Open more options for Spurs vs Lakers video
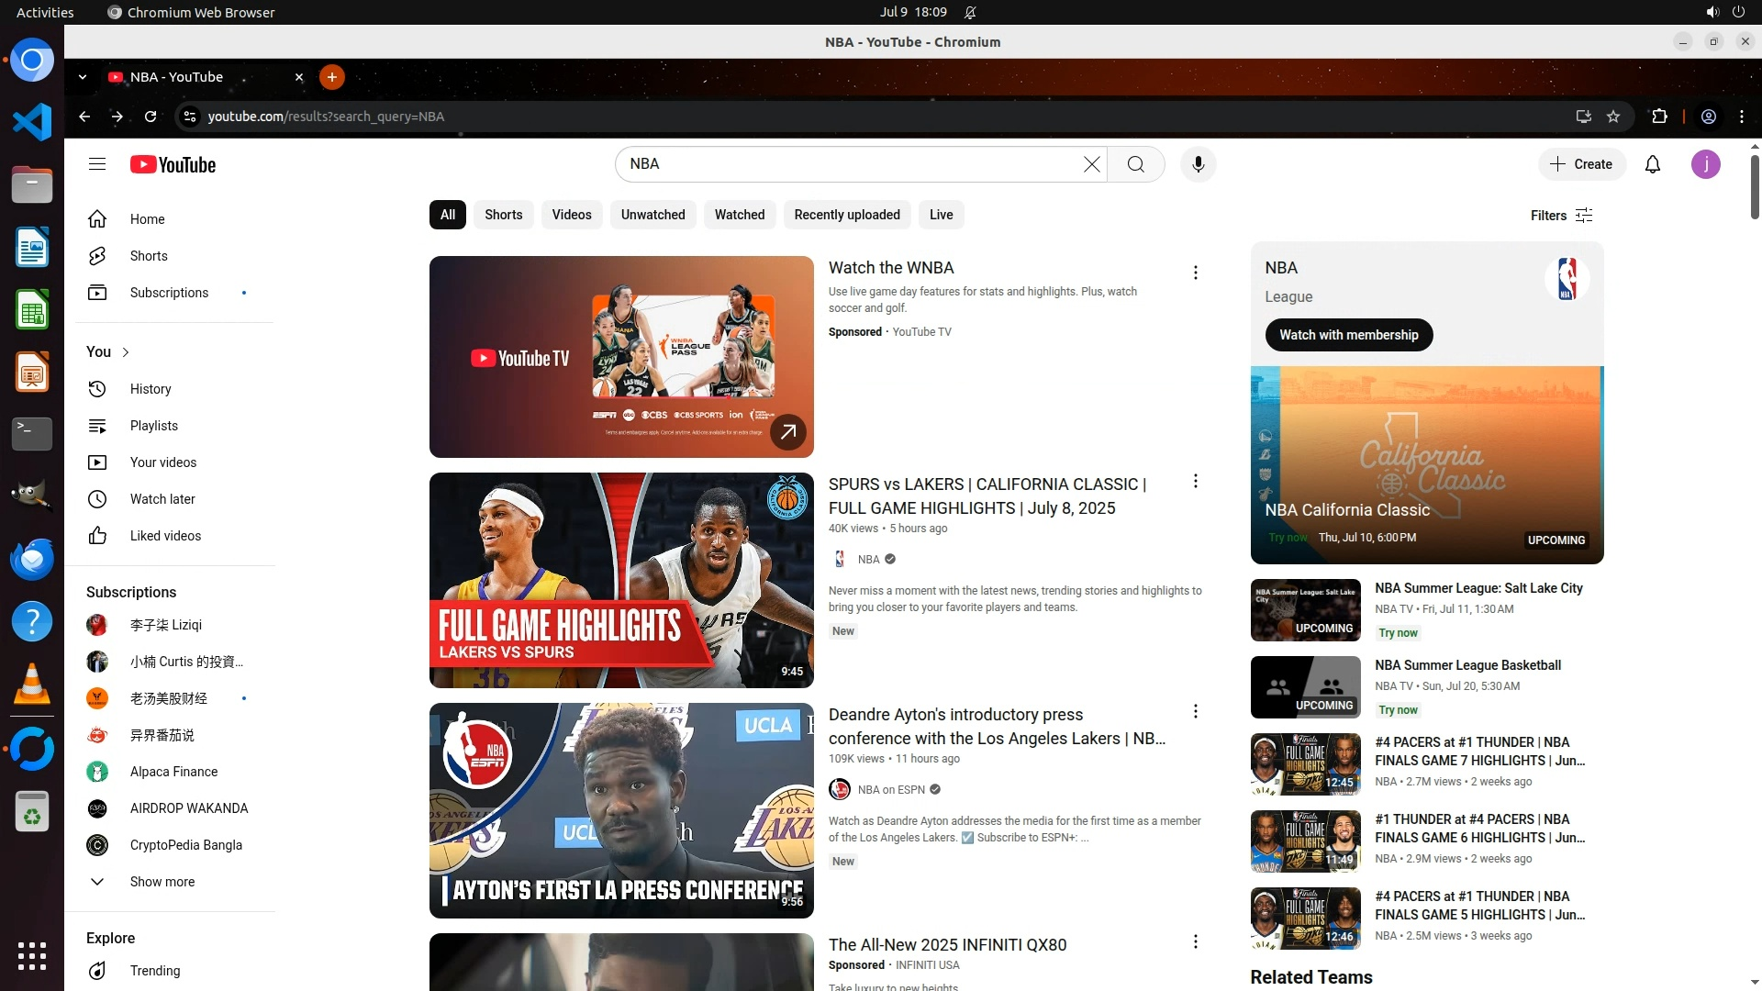The width and height of the screenshot is (1762, 991). point(1195,482)
